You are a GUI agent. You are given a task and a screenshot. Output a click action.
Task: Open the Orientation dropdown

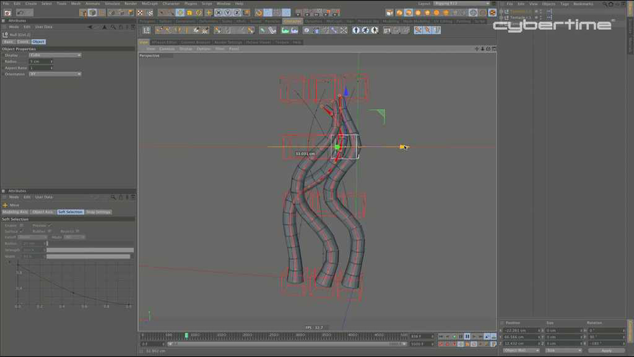pos(55,74)
